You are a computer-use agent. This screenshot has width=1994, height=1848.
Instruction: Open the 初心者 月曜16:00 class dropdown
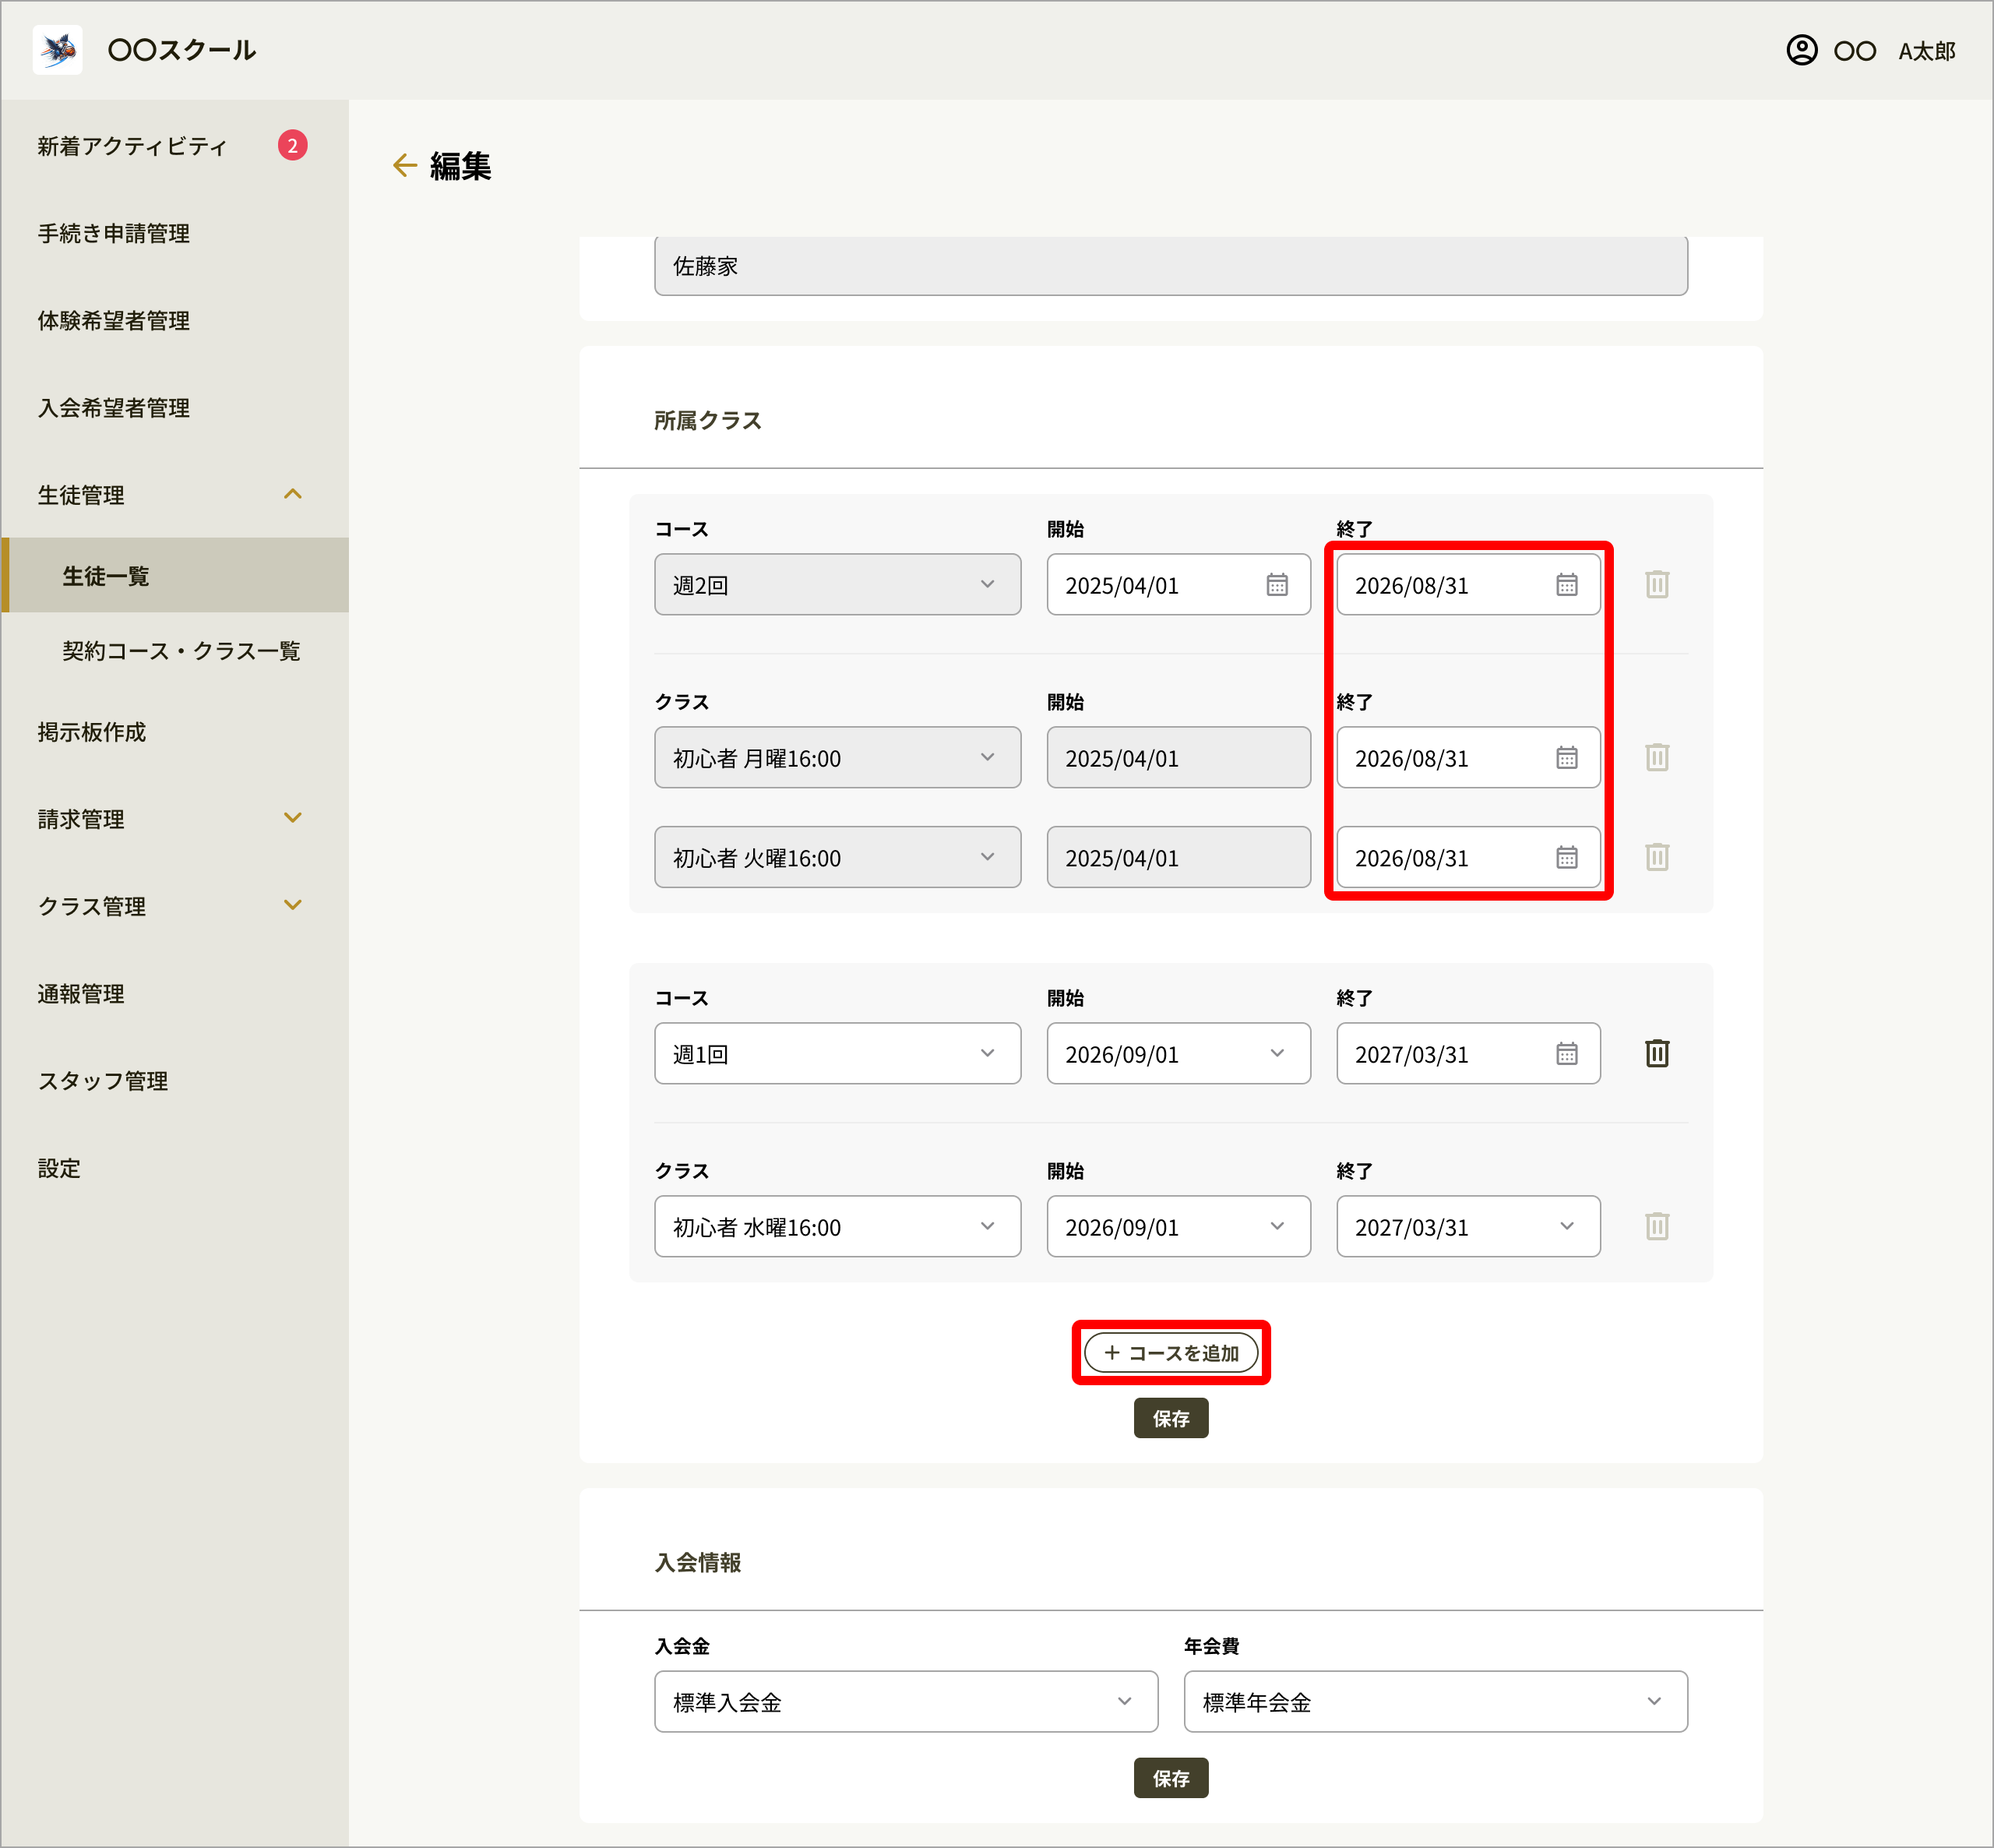837,758
